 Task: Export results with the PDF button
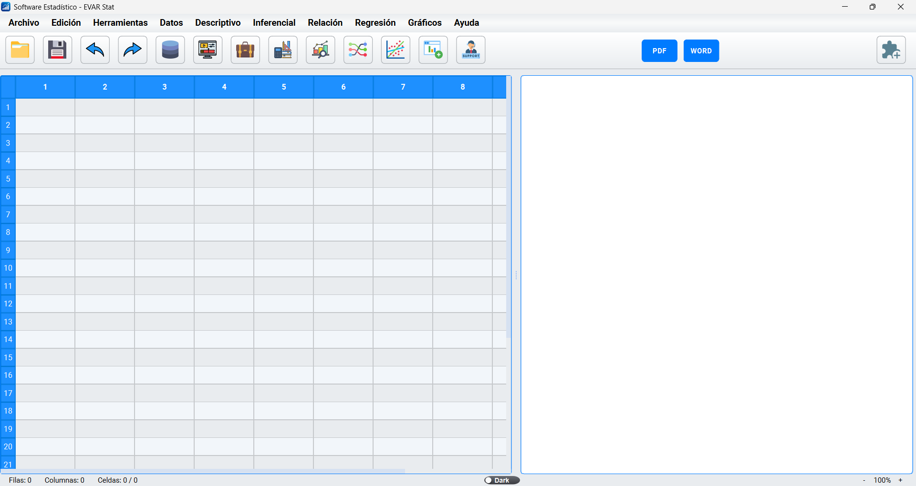click(x=659, y=51)
